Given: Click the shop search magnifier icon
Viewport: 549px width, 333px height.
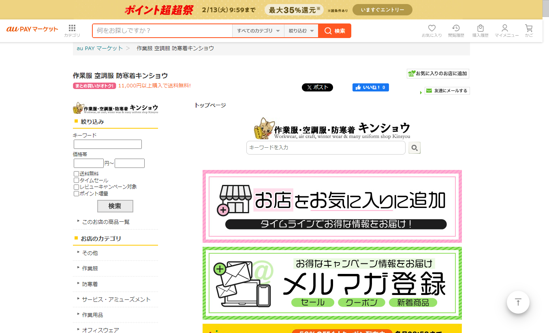Looking at the screenshot, I should (x=414, y=148).
